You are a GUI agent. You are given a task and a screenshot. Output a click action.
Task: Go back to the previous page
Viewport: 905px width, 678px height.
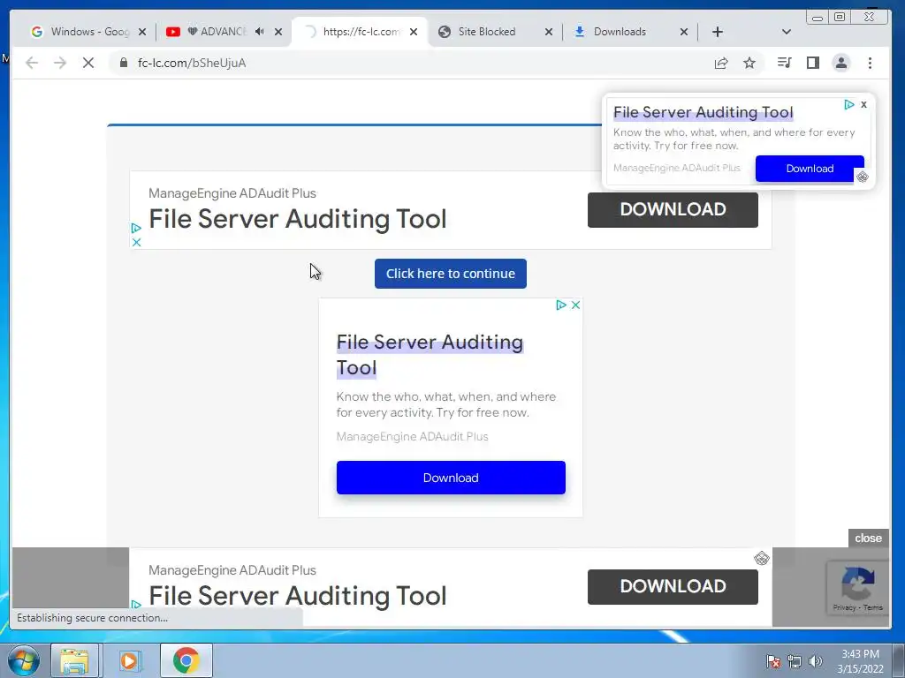[32, 63]
